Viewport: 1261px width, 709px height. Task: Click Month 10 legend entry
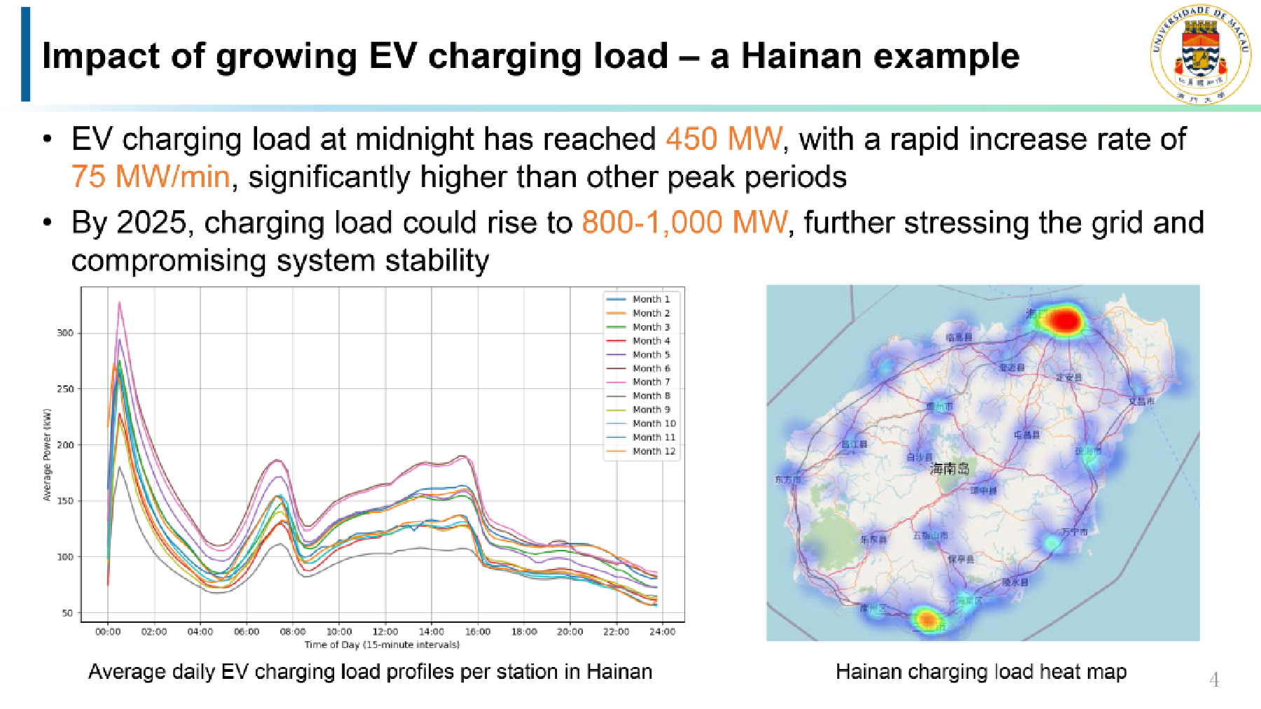654,423
